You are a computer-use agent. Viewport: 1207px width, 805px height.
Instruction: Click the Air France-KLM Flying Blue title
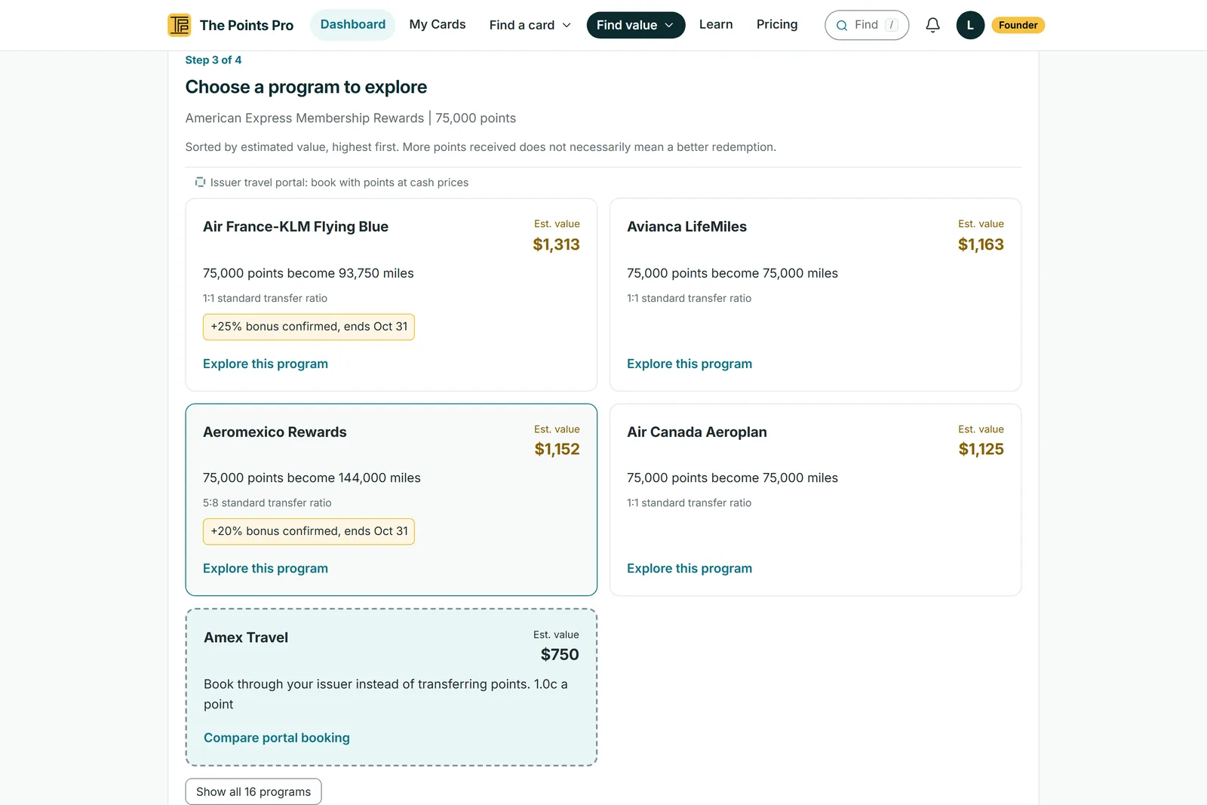(x=296, y=226)
